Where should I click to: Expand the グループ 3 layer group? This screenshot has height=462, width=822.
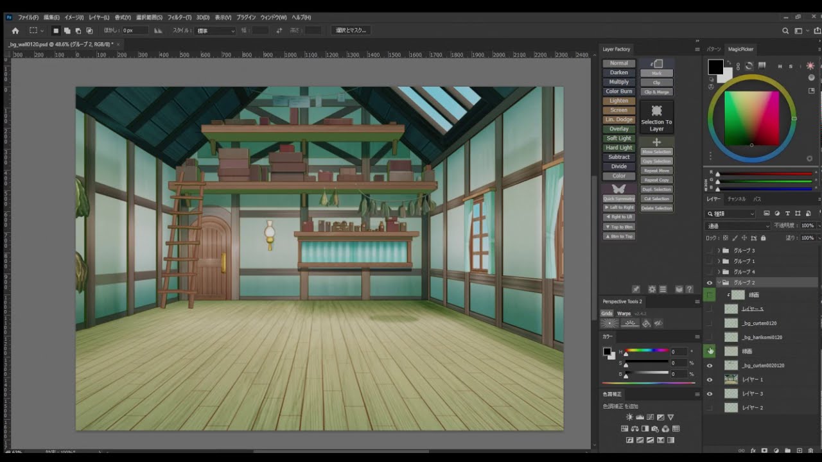(x=719, y=250)
